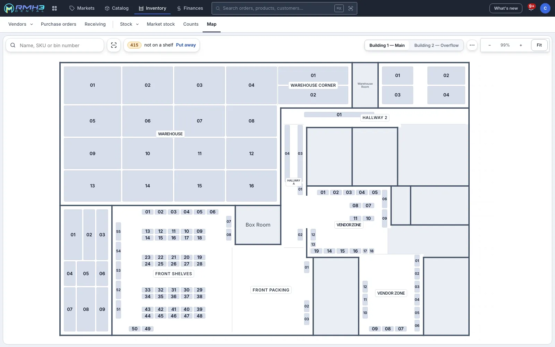Select front shelf bin 55
This screenshot has height=347, width=555.
pyautogui.click(x=118, y=232)
